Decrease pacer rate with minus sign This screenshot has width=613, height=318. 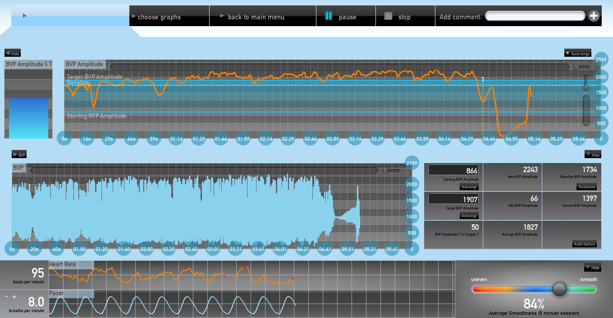point(7,296)
